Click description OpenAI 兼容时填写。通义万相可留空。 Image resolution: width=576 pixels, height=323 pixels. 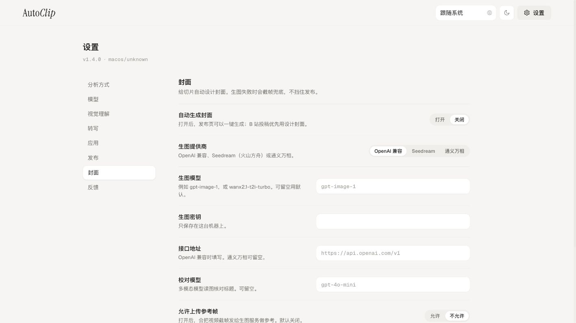[x=223, y=257]
